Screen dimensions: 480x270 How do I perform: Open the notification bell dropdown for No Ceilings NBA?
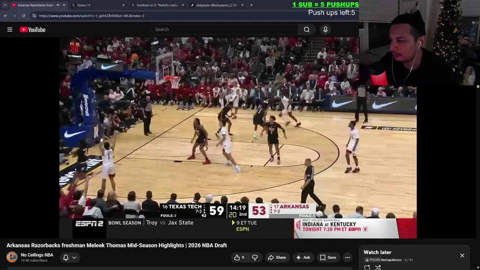coord(70,258)
